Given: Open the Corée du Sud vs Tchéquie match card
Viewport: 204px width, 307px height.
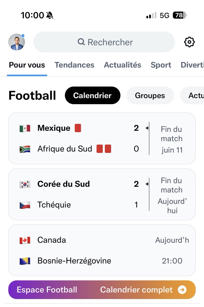Looking at the screenshot, I should click(102, 194).
